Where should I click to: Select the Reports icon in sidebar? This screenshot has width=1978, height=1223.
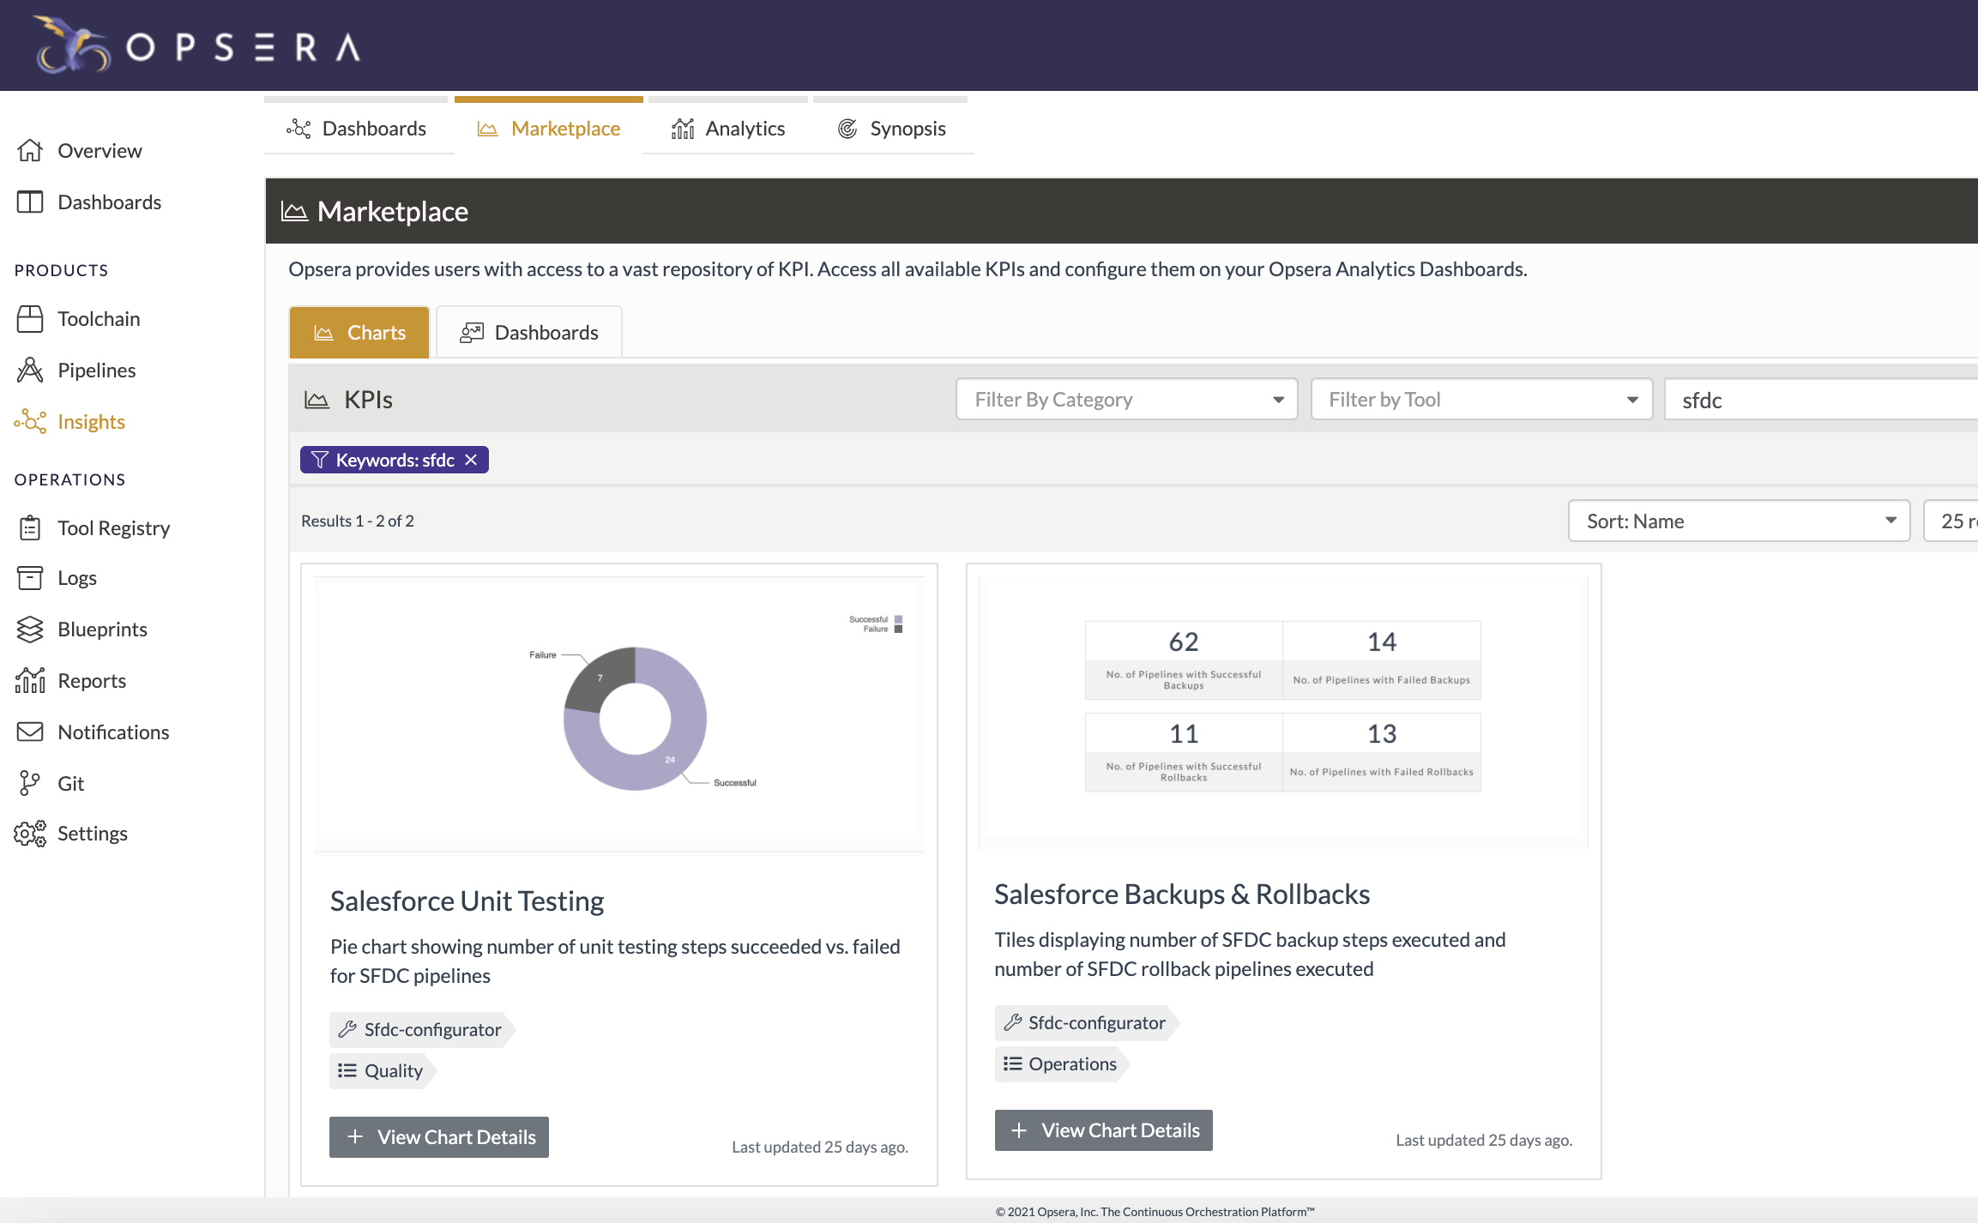30,680
